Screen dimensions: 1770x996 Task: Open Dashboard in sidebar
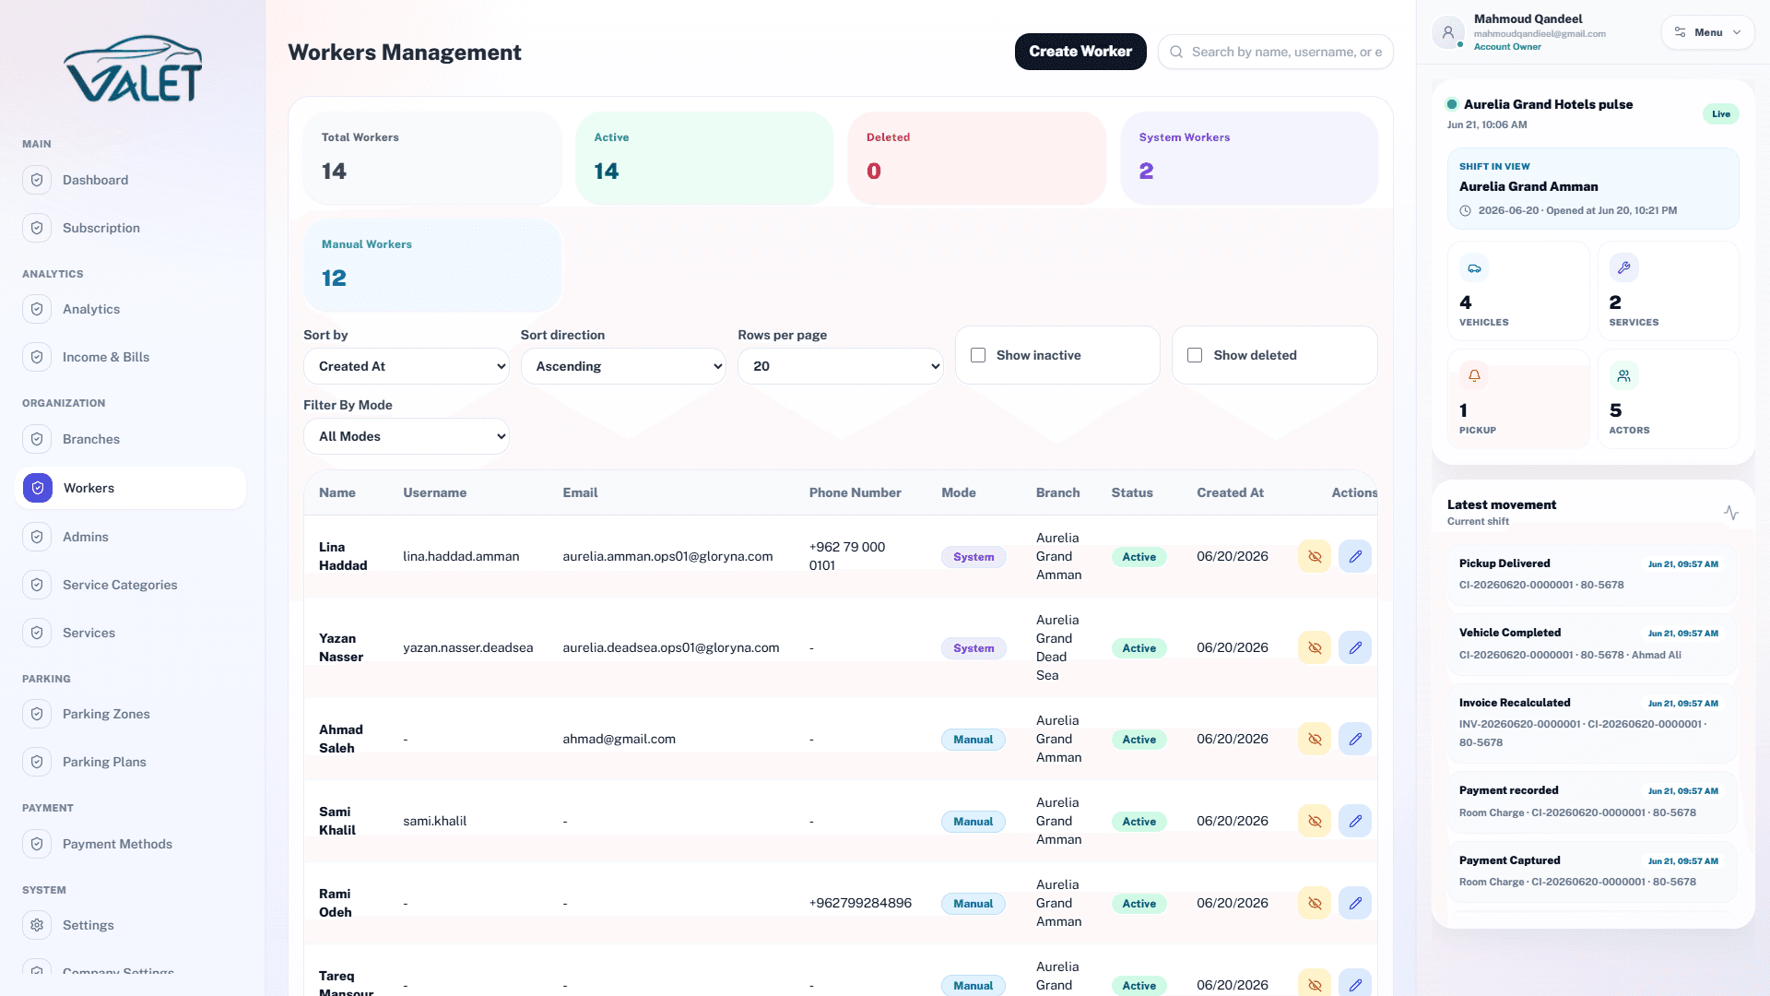[x=131, y=180]
